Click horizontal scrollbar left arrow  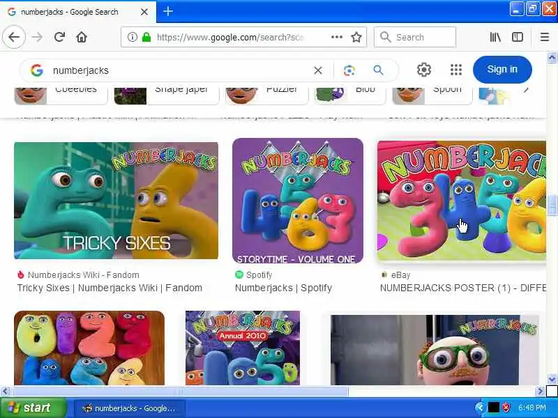tap(5, 392)
